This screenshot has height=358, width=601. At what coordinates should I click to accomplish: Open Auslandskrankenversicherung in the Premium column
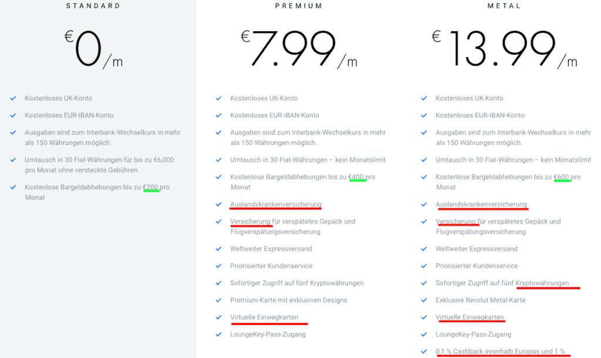[275, 204]
